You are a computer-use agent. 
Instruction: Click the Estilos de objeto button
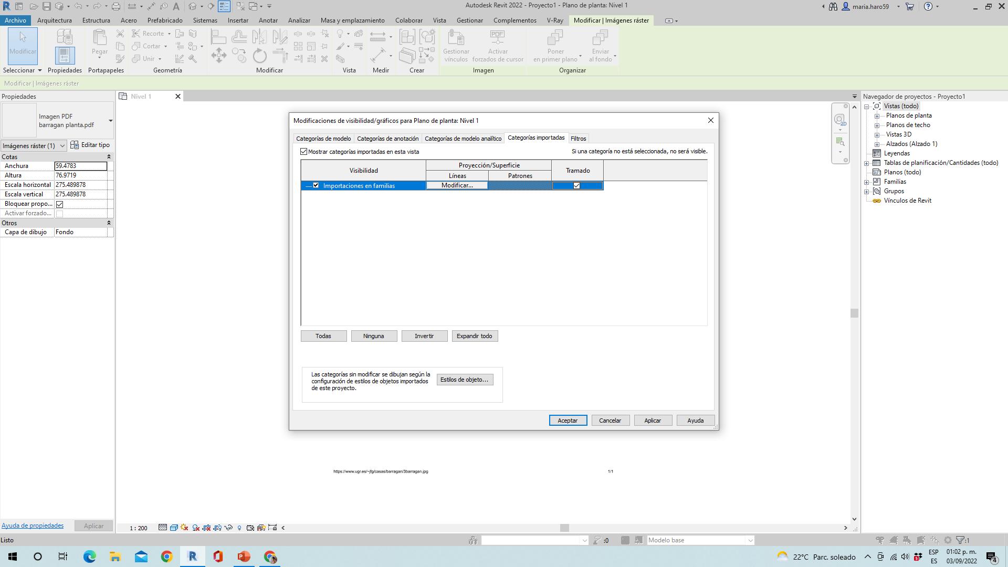coord(465,380)
